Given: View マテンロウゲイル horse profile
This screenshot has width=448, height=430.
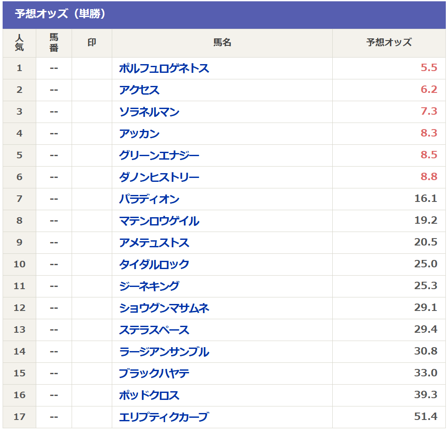Looking at the screenshot, I should (x=159, y=221).
